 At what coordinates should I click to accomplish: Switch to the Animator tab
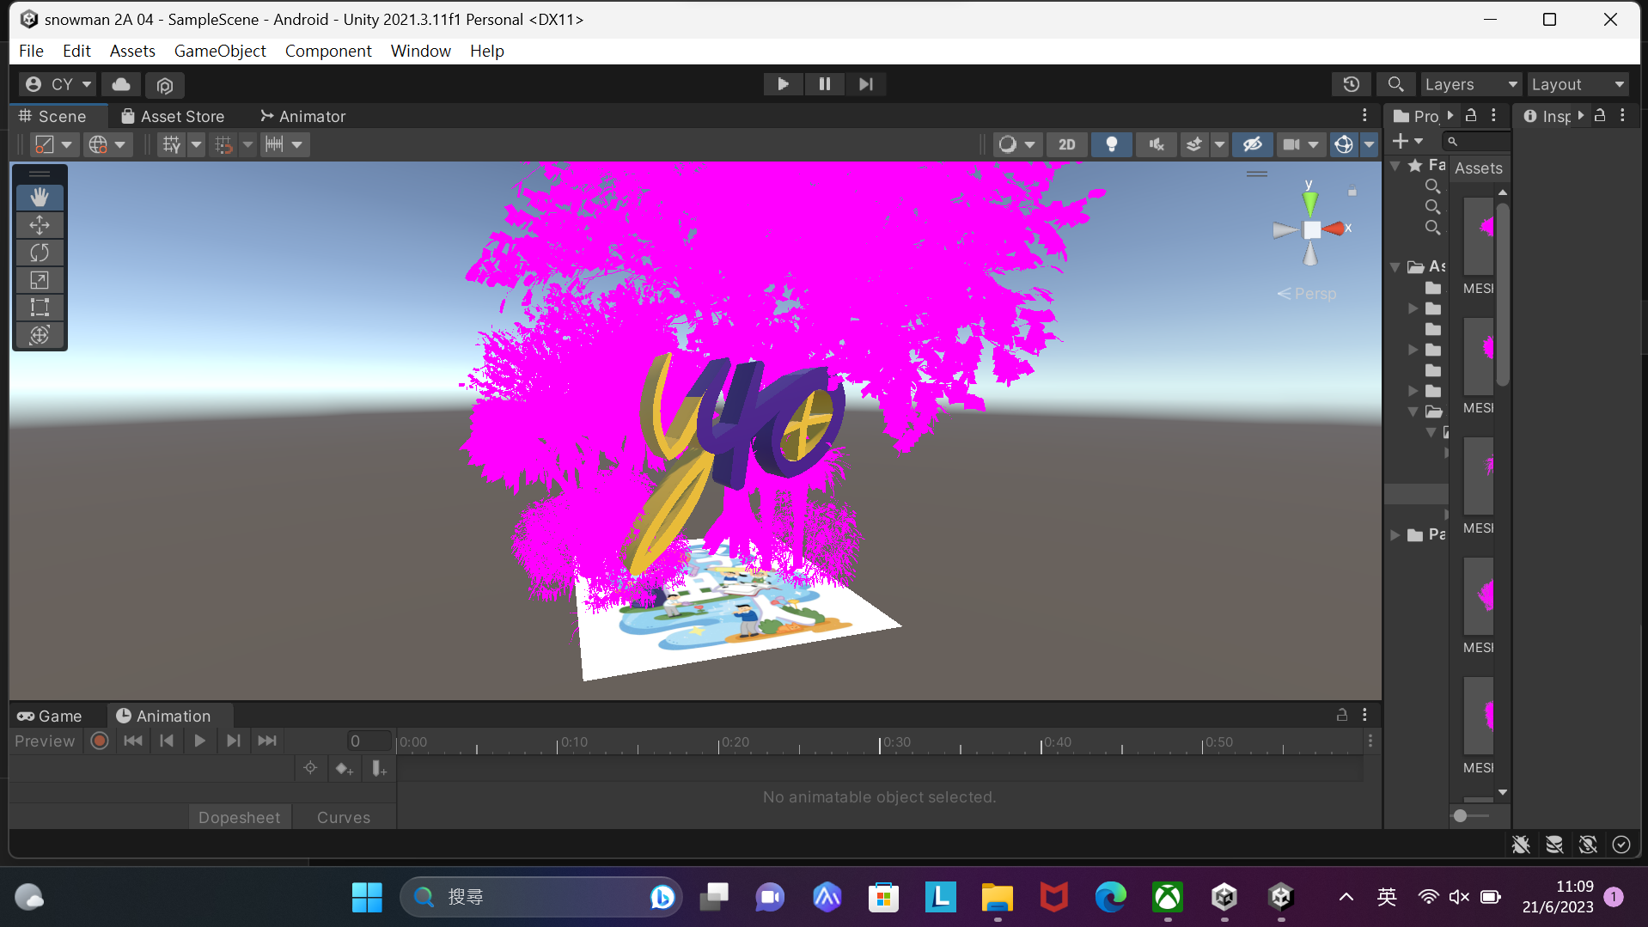coord(302,116)
